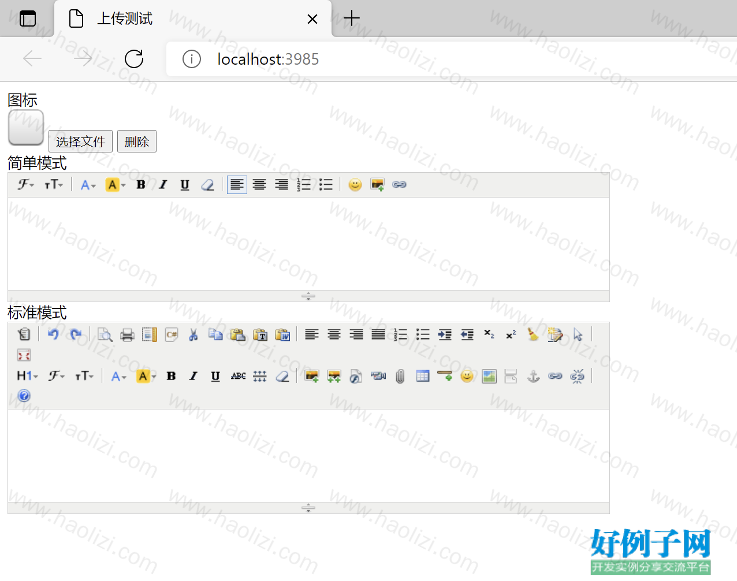Click the increase indent icon
This screenshot has width=737, height=581.
[x=445, y=334]
